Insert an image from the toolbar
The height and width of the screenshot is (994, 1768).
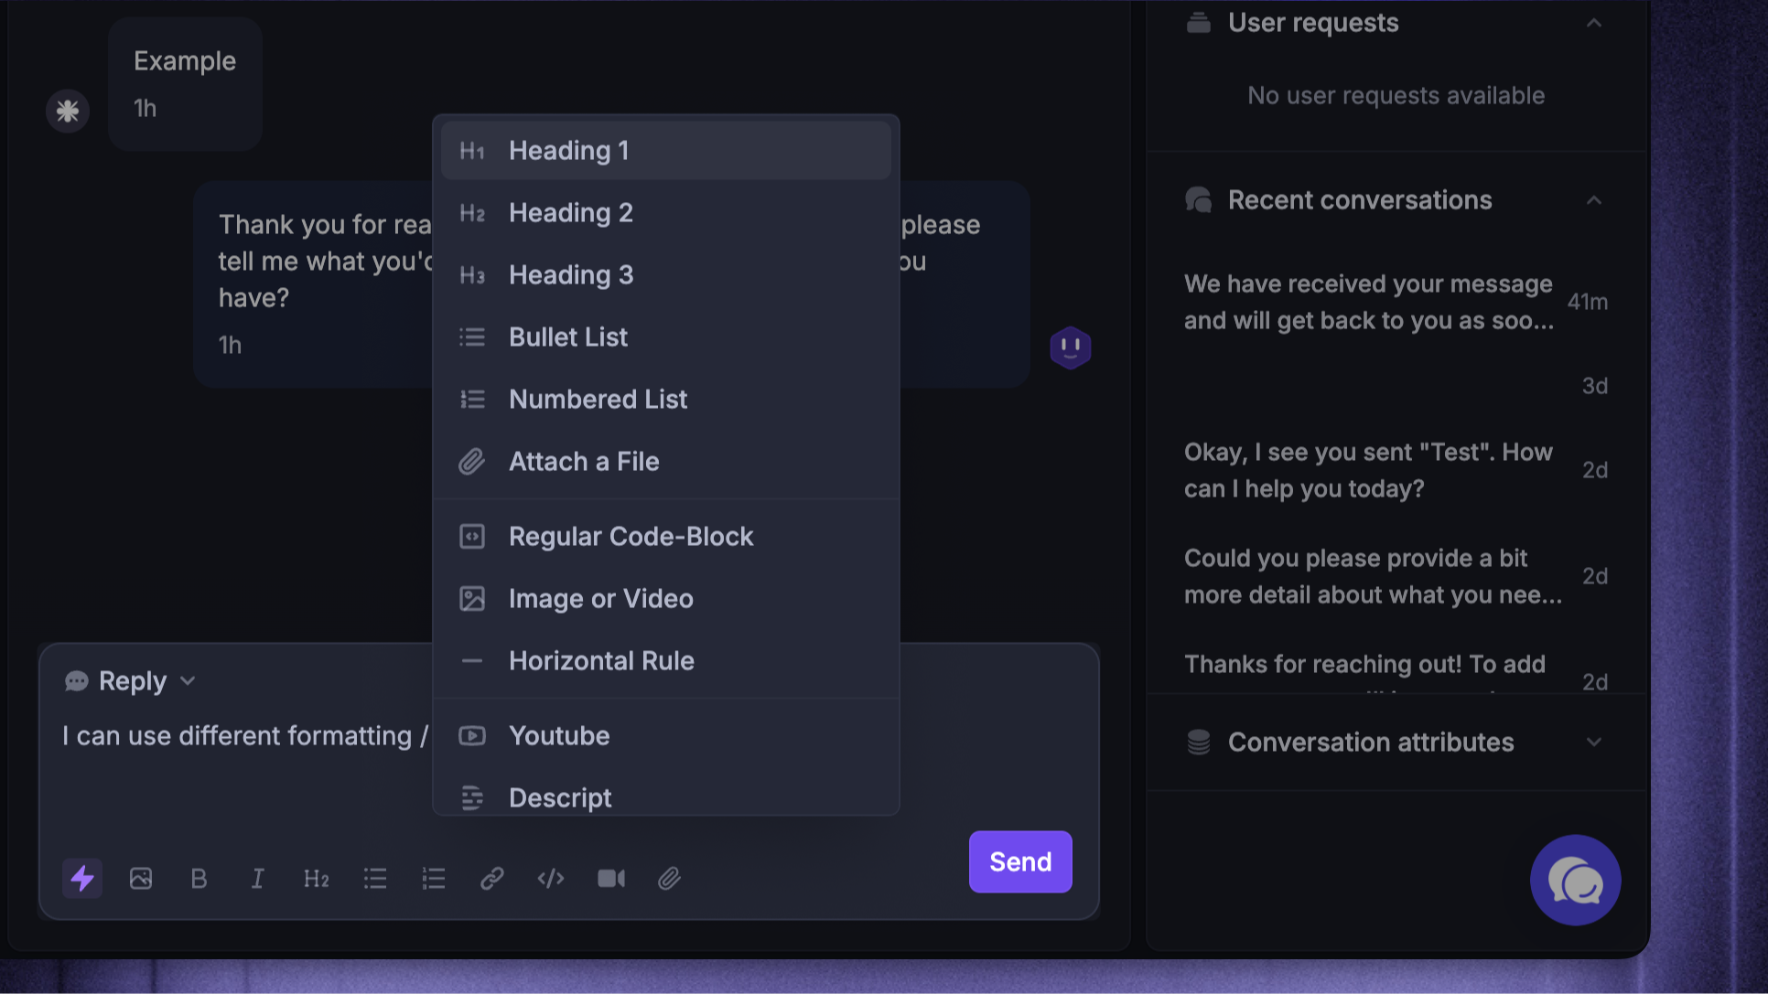point(141,878)
